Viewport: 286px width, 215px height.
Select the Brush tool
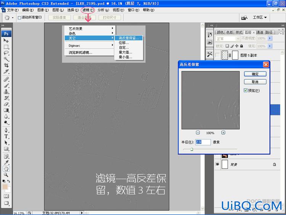[x=6, y=86]
